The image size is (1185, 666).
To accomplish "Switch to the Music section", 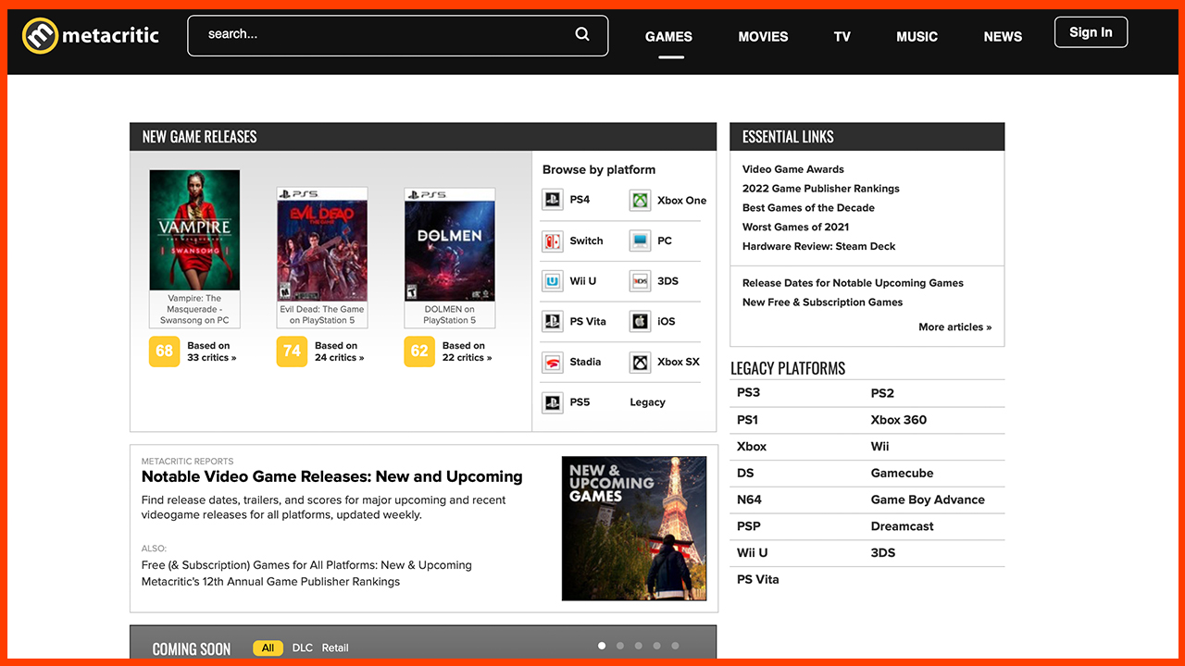I will [x=917, y=37].
